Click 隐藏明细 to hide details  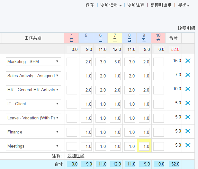pyautogui.click(x=186, y=28)
